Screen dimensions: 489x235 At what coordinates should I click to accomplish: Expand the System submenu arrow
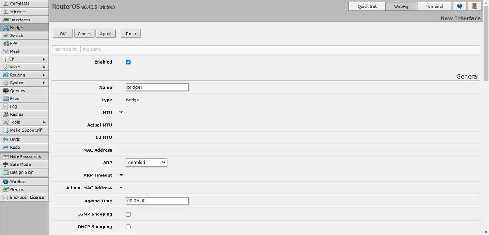44,83
